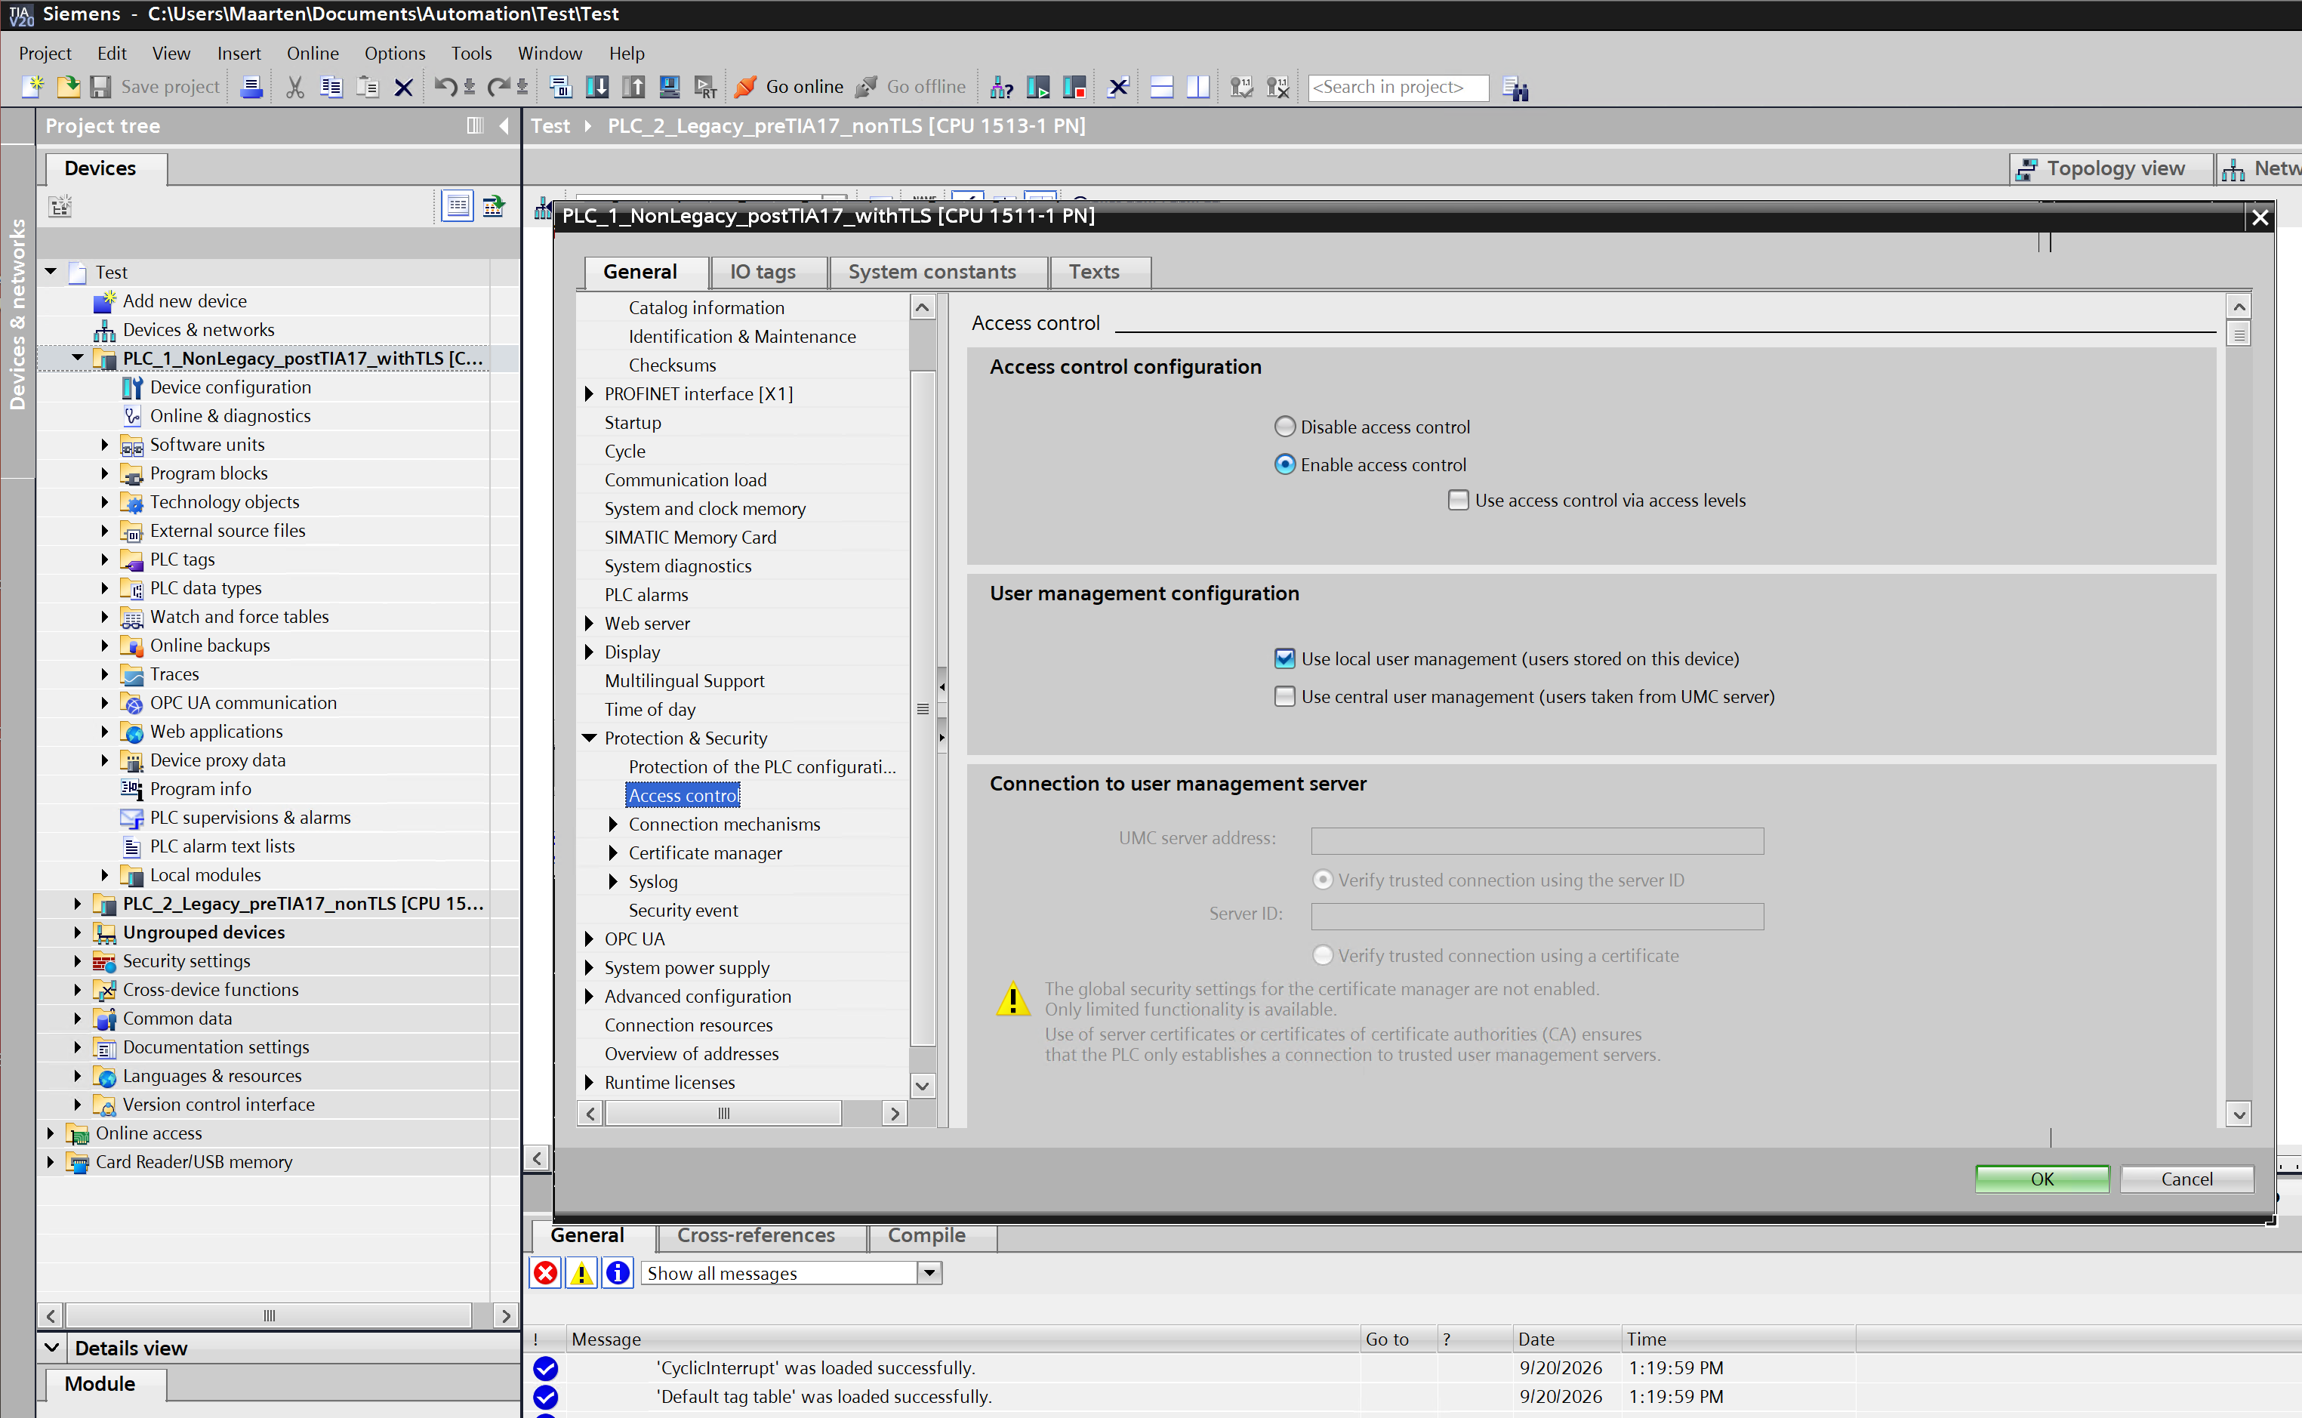
Task: Click project tree horizontal scrollbar right arrow
Action: click(507, 1315)
